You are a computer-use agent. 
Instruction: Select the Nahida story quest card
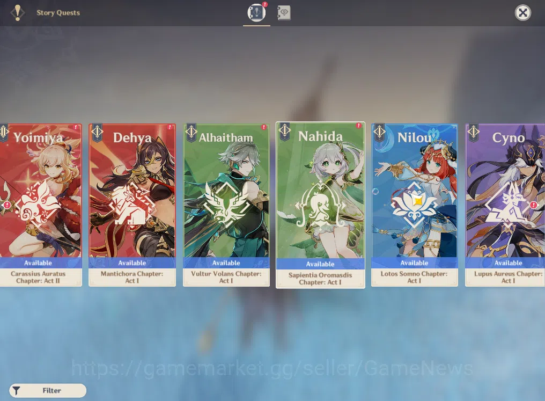click(x=320, y=205)
